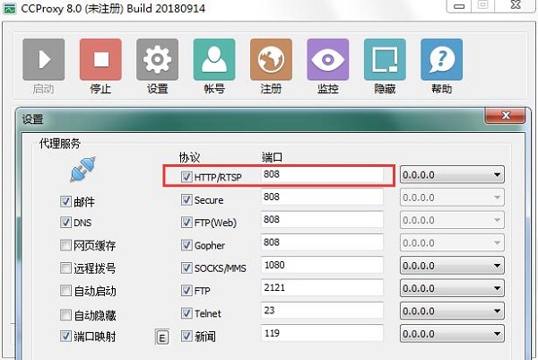
Task: Open the Secure row IP address dropdown
Action: point(452,198)
